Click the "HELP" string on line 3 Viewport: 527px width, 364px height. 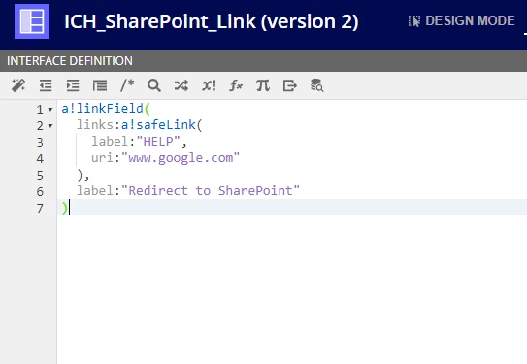click(x=158, y=142)
